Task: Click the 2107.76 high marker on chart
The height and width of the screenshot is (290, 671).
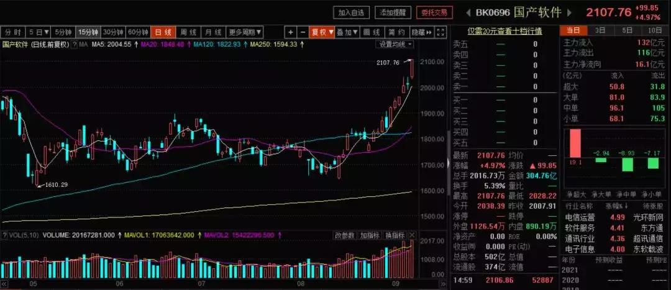Action: click(388, 63)
